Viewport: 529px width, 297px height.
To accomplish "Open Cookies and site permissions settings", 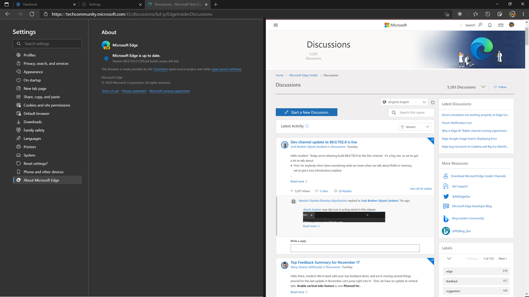I will click(x=47, y=105).
